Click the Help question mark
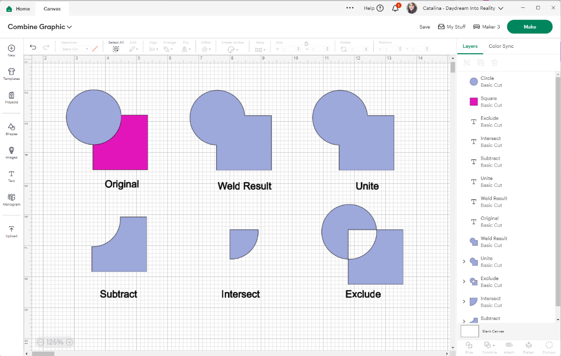 click(380, 8)
